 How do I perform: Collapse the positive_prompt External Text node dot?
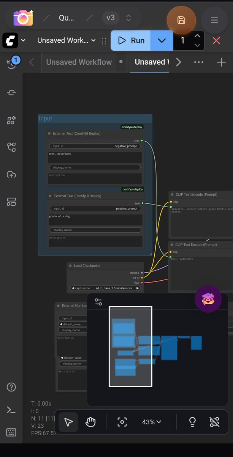pos(50,196)
